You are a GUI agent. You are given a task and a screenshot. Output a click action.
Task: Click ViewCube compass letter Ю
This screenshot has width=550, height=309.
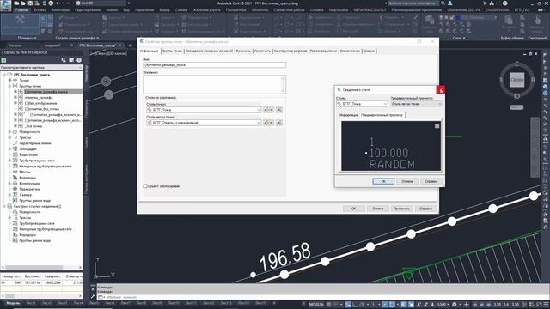pyautogui.click(x=516, y=96)
